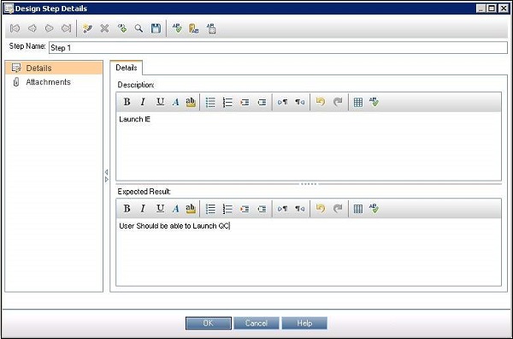
Task: Select Details in the left sidebar
Action: click(x=54, y=68)
